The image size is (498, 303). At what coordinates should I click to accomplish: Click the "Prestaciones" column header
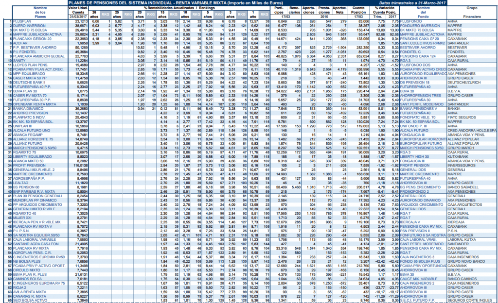[324, 10]
